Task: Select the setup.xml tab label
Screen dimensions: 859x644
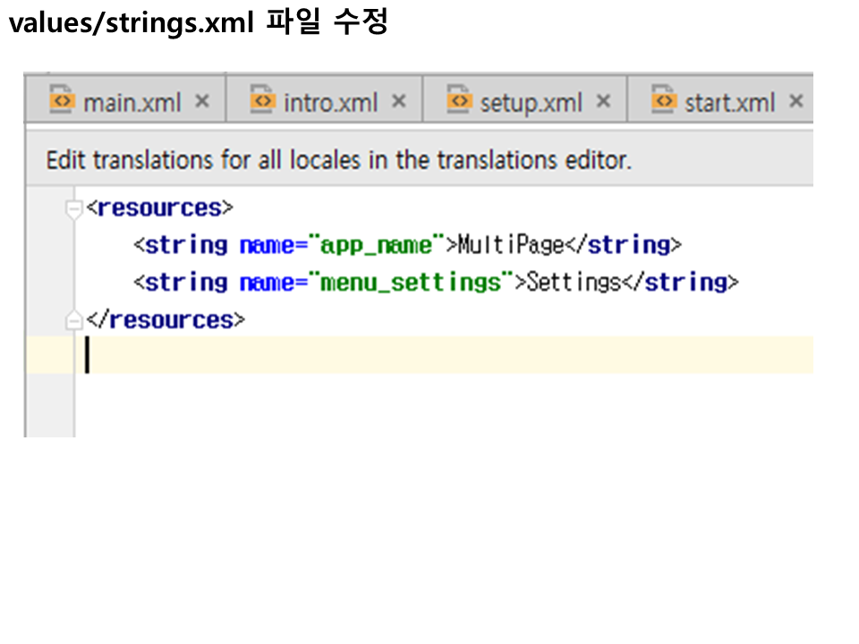Action: click(x=531, y=103)
